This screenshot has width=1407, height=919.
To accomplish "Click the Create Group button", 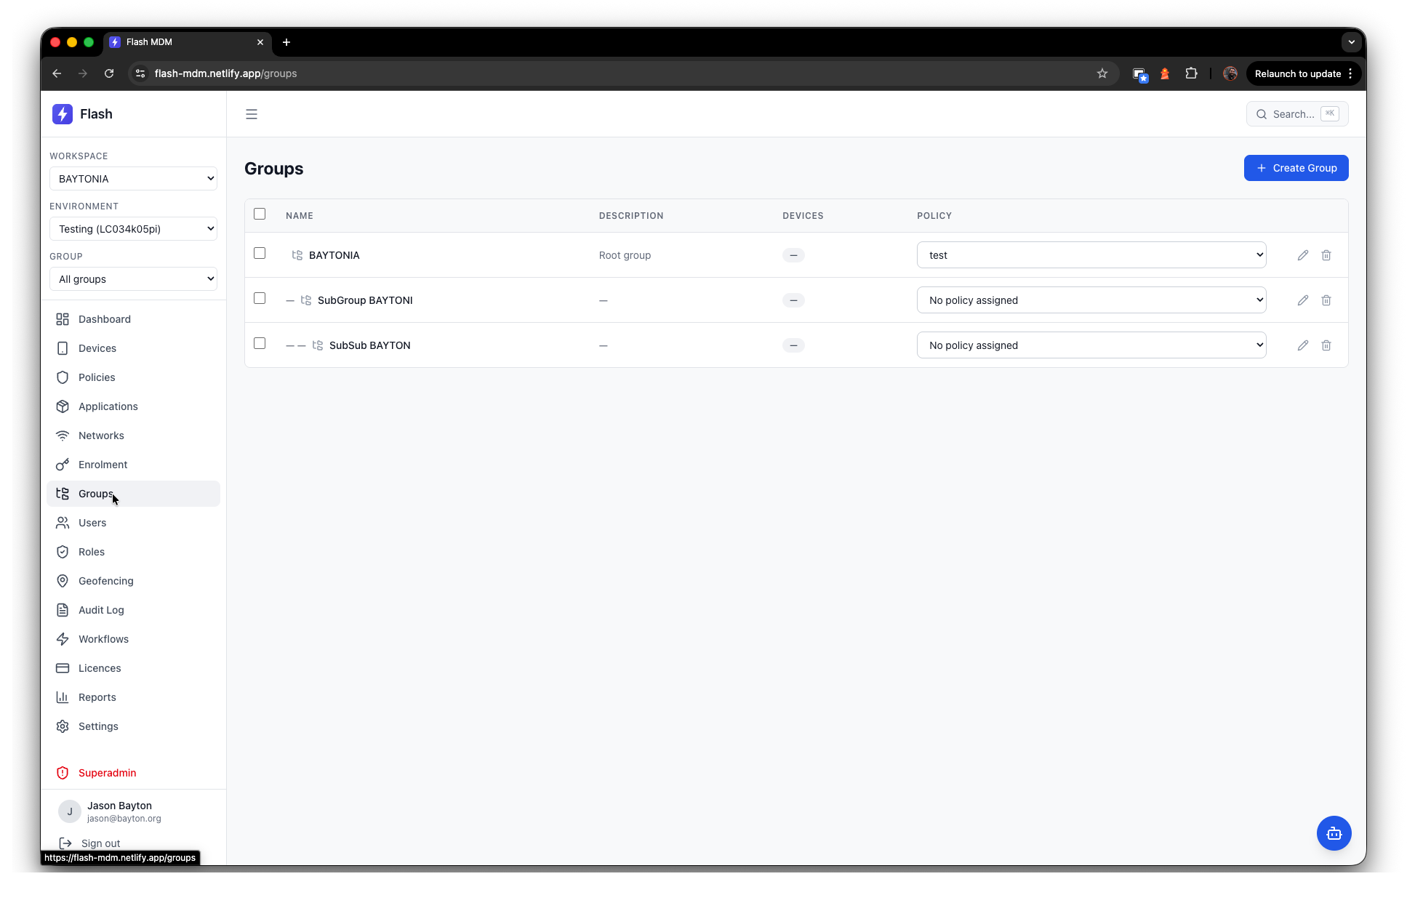I will [x=1296, y=168].
